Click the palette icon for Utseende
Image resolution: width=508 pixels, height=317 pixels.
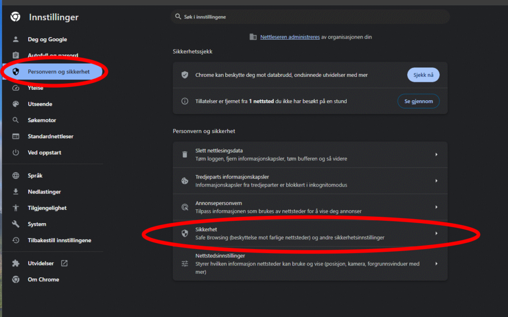pyautogui.click(x=15, y=104)
